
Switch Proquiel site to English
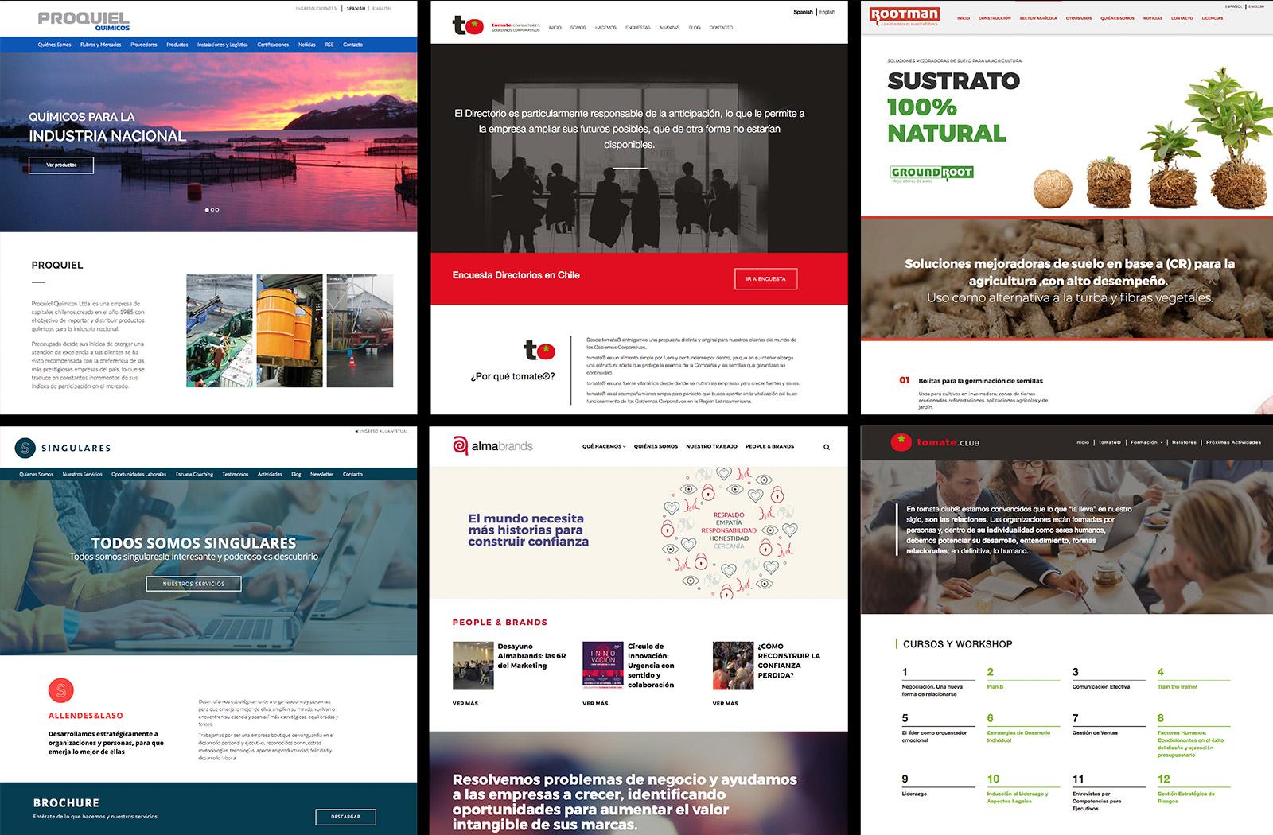point(381,9)
